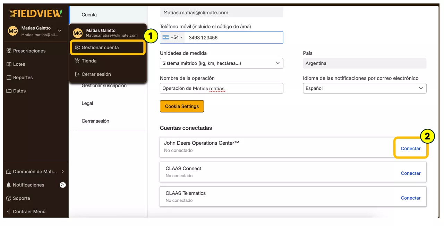Image resolution: width=444 pixels, height=226 pixels.
Task: Expand the Matias Galetto account chevron
Action: click(x=60, y=31)
